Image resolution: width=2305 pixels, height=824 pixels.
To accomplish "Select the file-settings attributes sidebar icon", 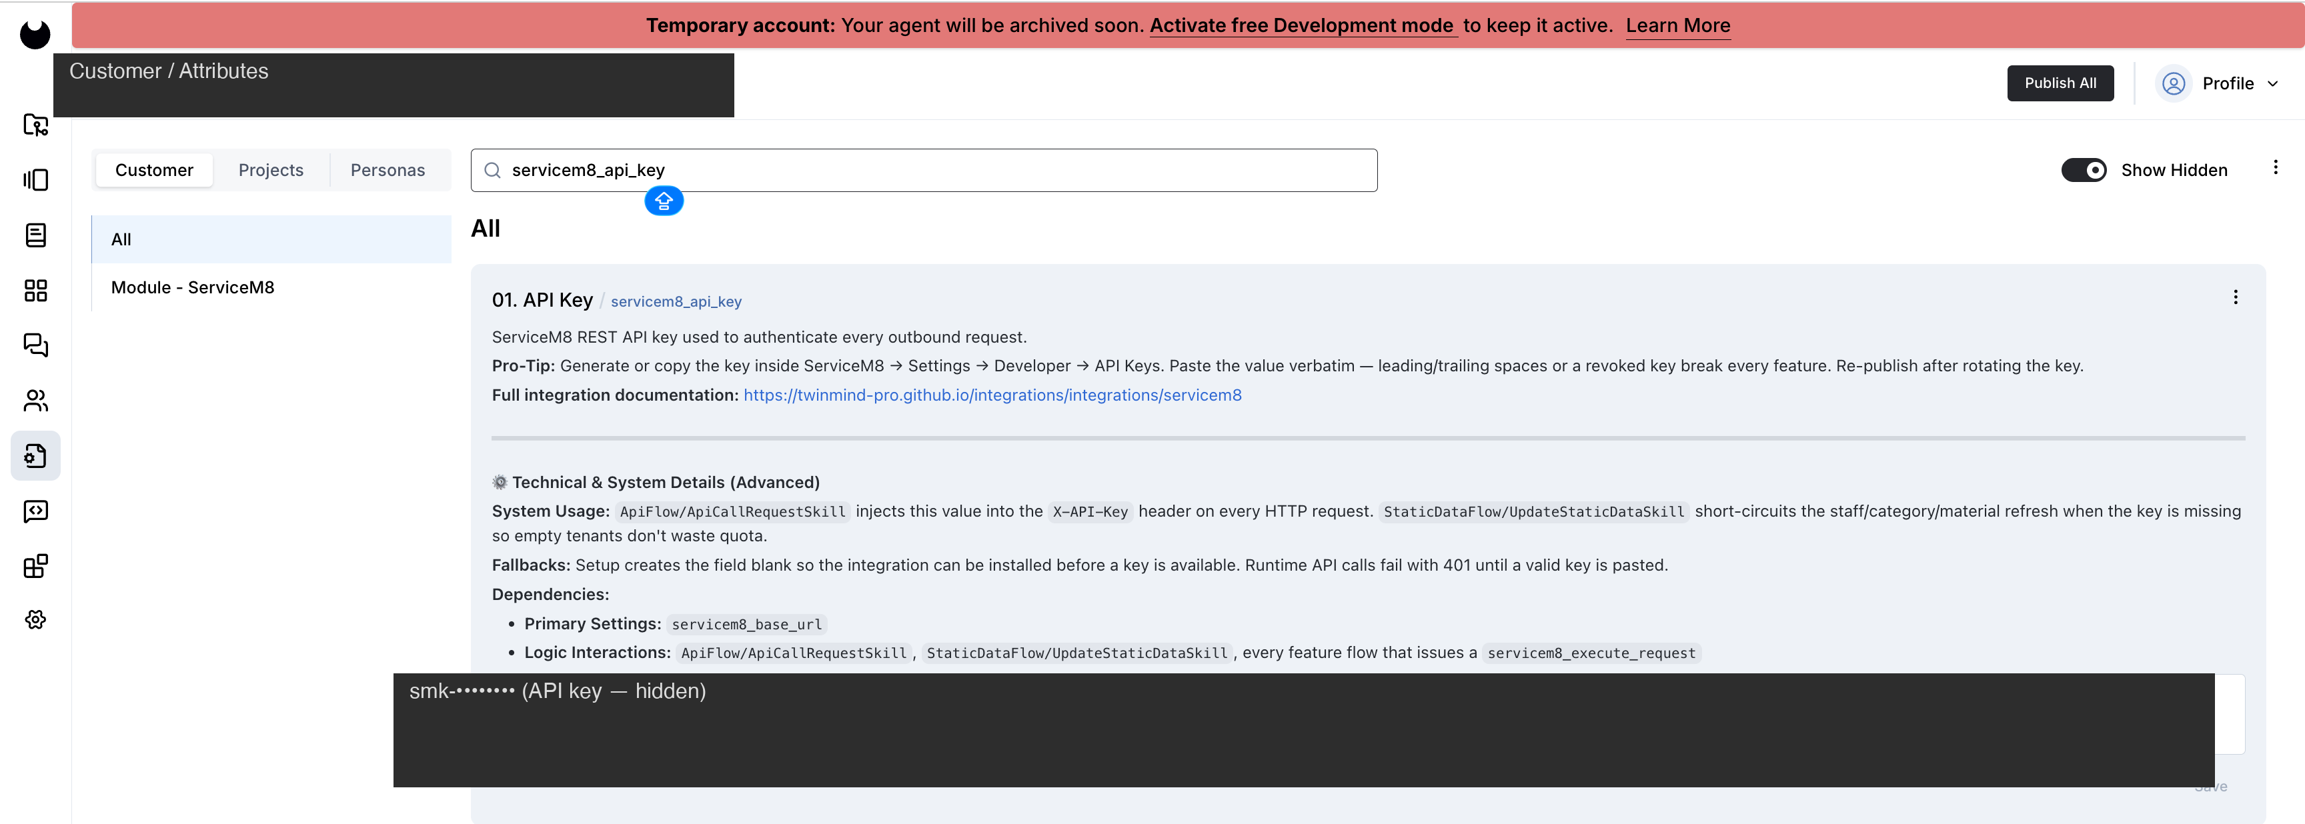I will coord(36,456).
